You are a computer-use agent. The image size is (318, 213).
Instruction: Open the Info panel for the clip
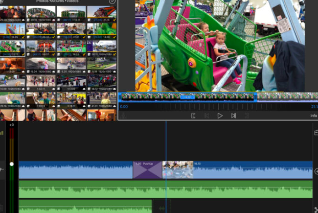(x=313, y=116)
